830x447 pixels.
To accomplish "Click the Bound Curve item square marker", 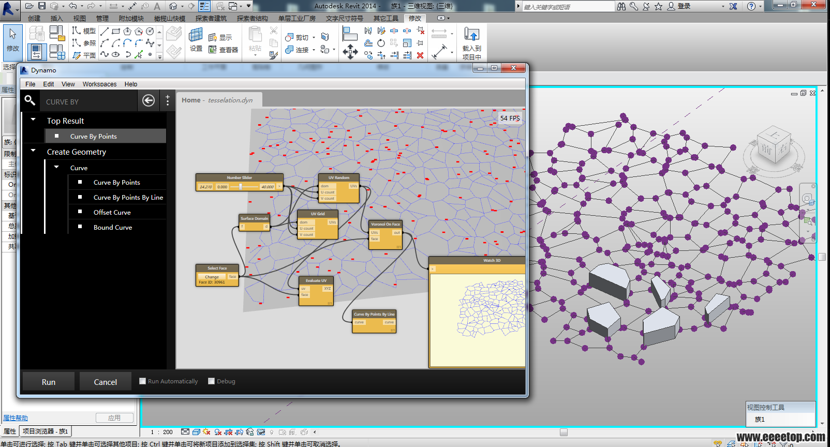I will click(x=80, y=227).
